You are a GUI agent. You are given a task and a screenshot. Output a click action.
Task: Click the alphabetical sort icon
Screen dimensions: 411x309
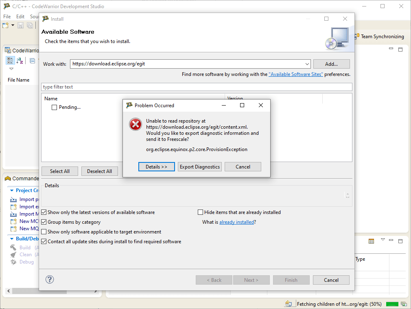pos(20,61)
